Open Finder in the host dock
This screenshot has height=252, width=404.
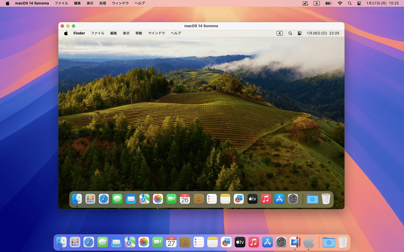(x=61, y=242)
